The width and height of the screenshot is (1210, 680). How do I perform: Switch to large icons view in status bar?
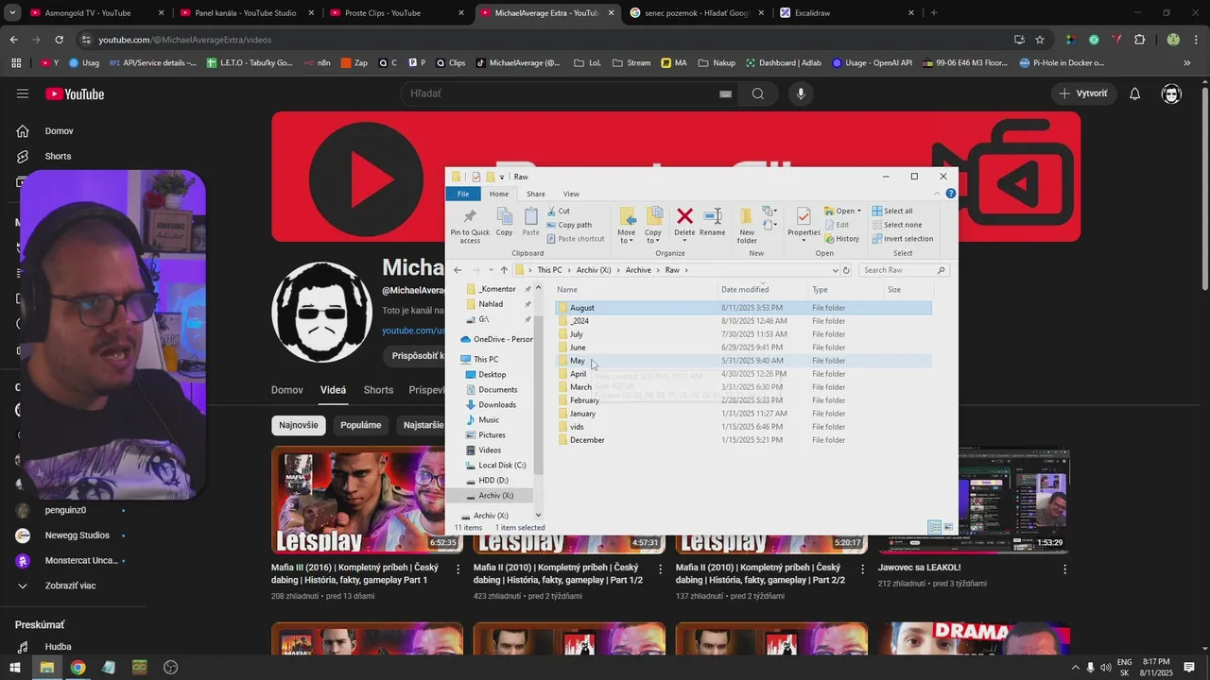pyautogui.click(x=948, y=528)
